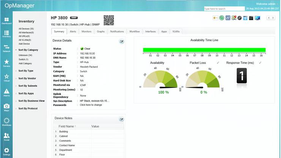Click the Packet Loss gauge dial
The width and height of the screenshot is (281, 158).
click(x=202, y=79)
